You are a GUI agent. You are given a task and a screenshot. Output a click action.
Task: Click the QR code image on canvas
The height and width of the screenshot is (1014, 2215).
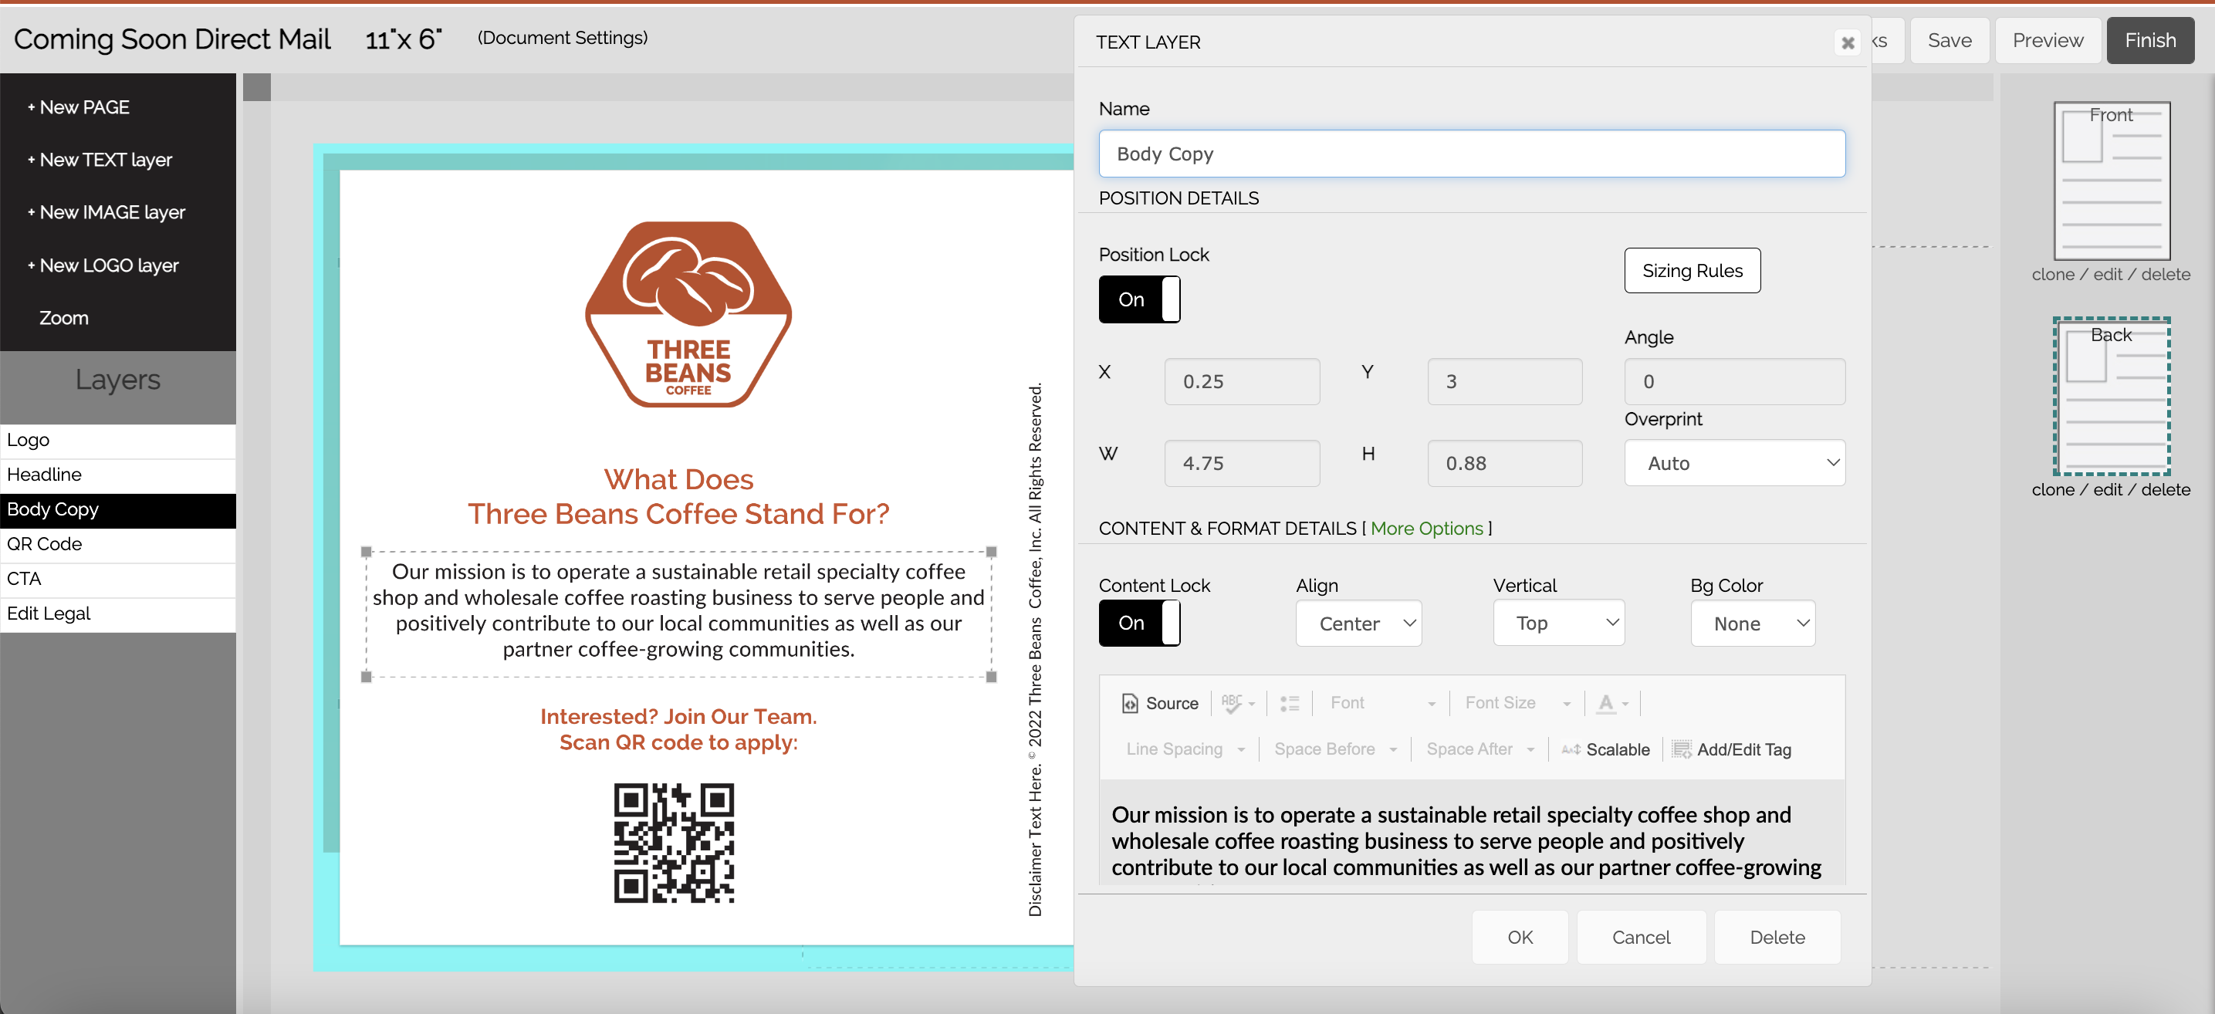(x=673, y=842)
